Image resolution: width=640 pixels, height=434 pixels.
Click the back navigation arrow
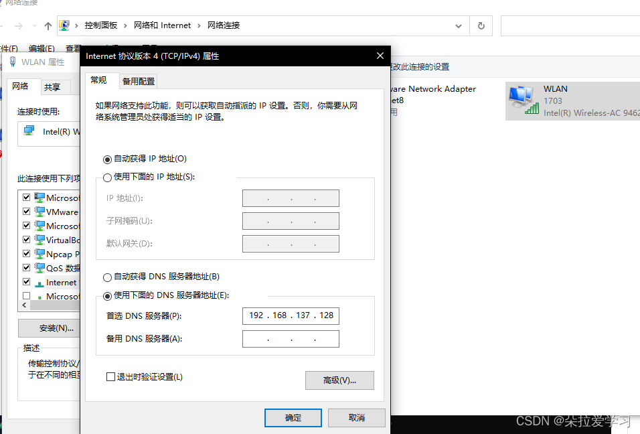click(3, 25)
